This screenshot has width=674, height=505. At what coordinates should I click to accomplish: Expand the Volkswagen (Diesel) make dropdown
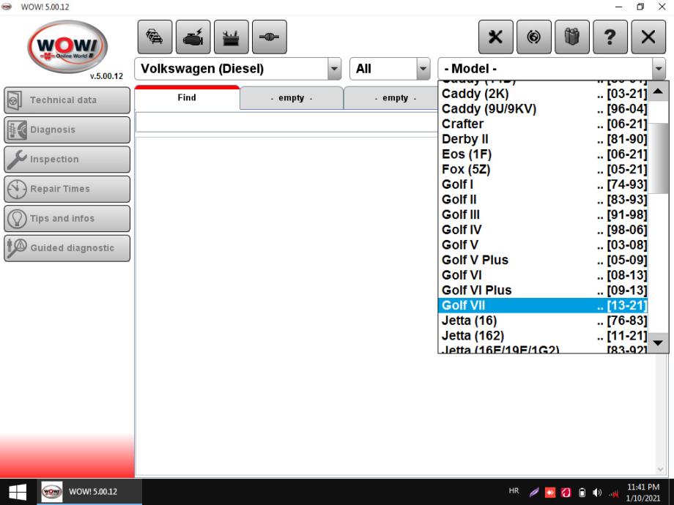point(334,69)
